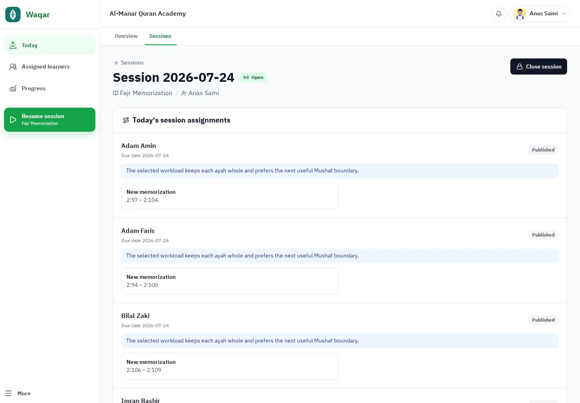Click Anas Sami's avatar picture

point(520,14)
